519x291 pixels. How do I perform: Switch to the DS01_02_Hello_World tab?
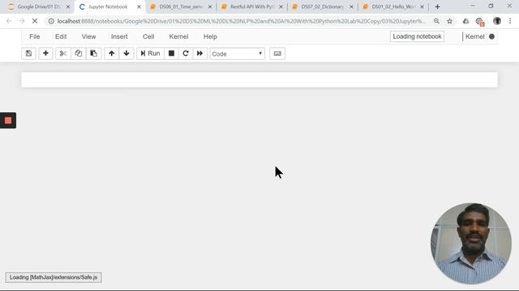point(393,6)
